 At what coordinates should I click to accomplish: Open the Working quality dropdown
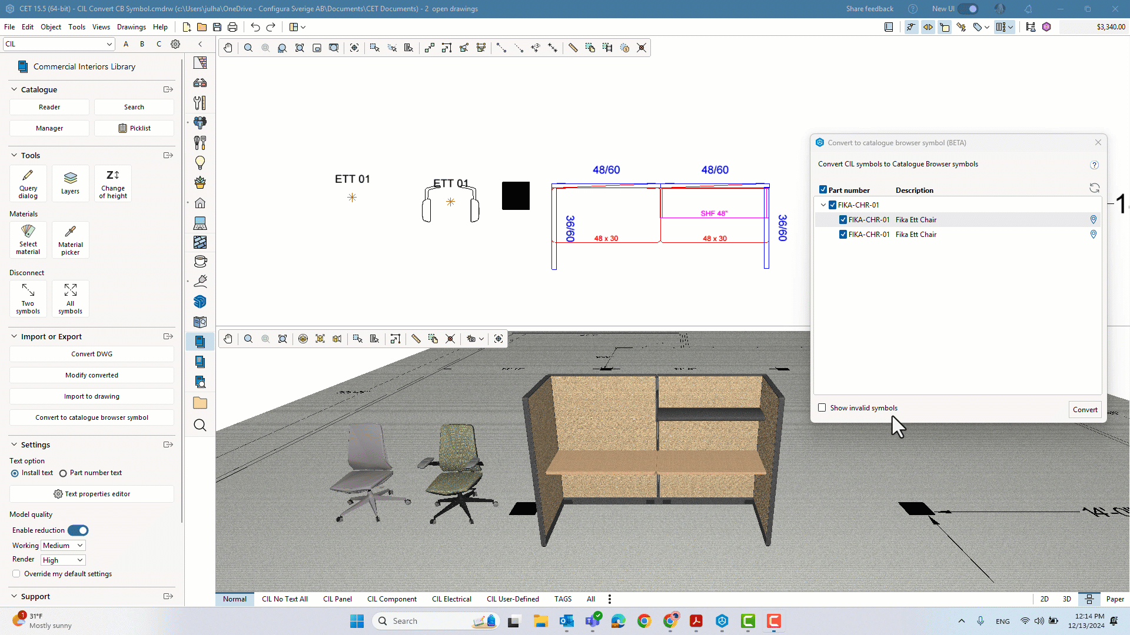tap(64, 546)
